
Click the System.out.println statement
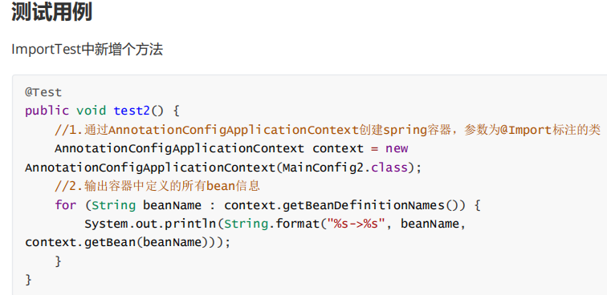point(153,224)
